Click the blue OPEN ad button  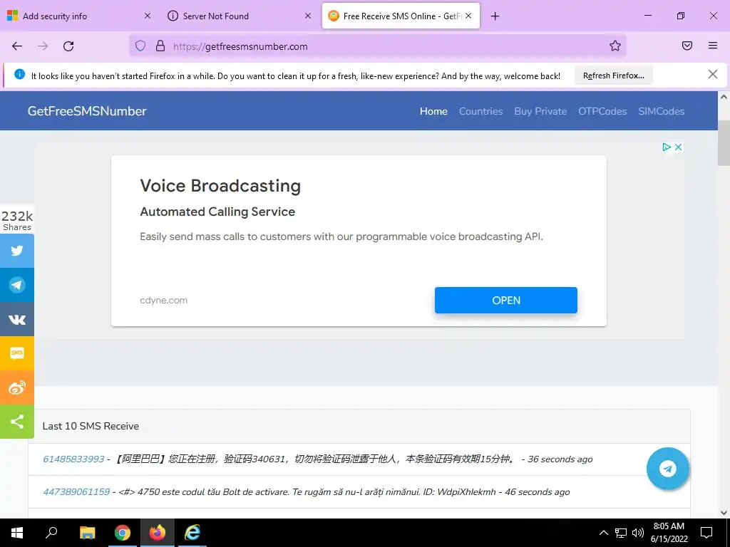click(506, 301)
